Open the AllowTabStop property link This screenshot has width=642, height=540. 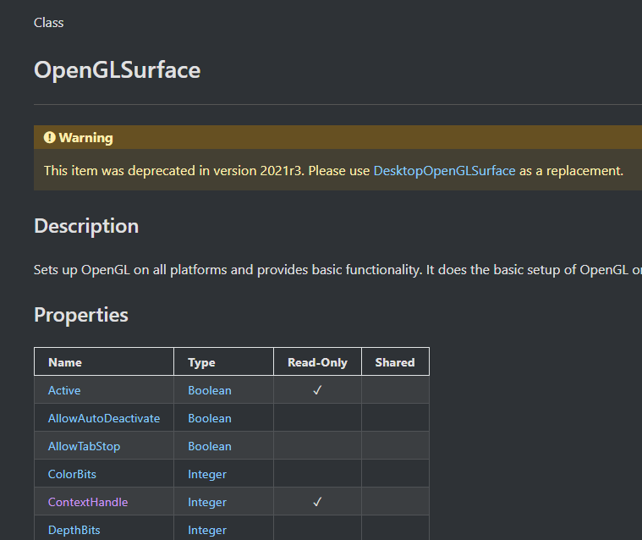pos(84,446)
